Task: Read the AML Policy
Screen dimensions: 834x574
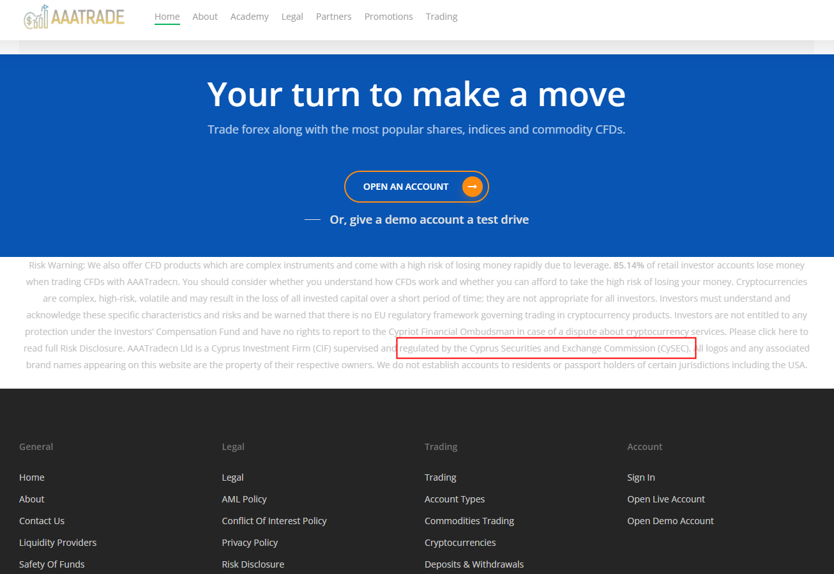Action: click(245, 499)
